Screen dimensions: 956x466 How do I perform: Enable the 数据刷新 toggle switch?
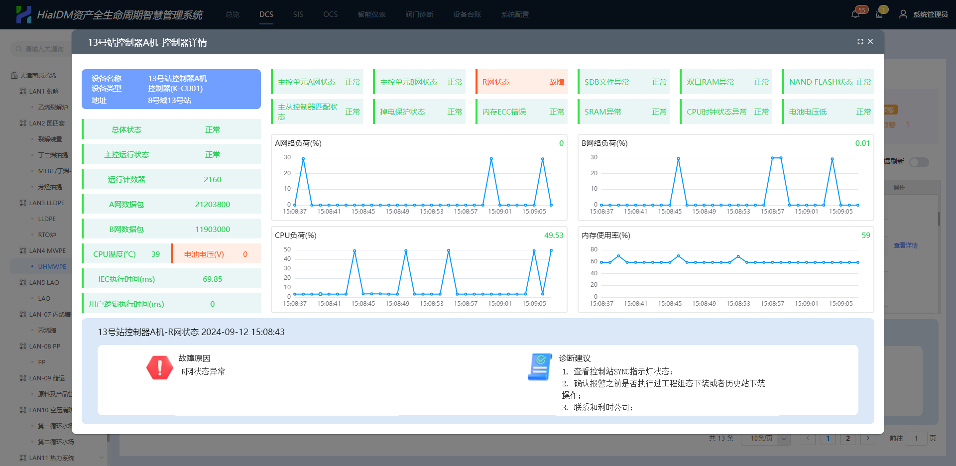pos(919,162)
